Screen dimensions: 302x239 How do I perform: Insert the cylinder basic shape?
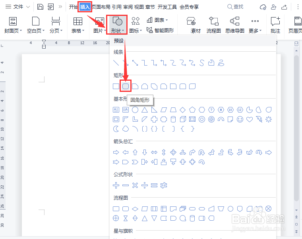pyautogui.click(x=173, y=119)
